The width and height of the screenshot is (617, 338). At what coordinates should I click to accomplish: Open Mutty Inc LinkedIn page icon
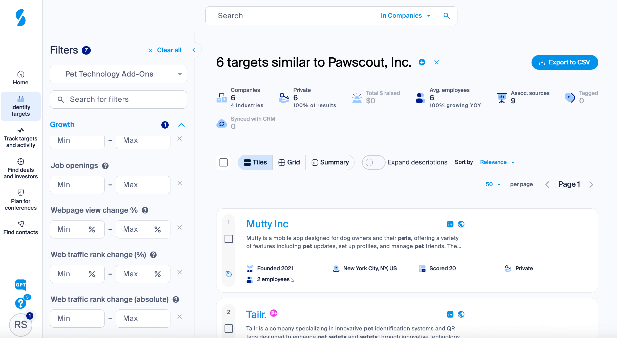coord(450,224)
